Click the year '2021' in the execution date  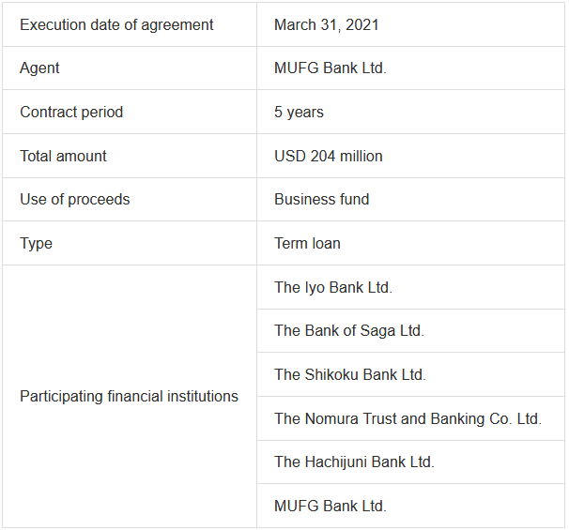click(x=361, y=24)
